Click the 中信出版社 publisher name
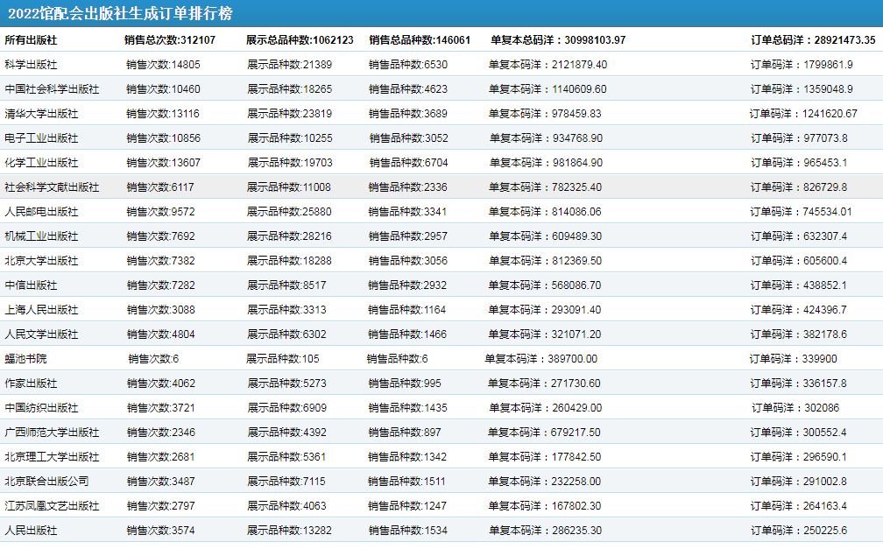The width and height of the screenshot is (883, 549). coord(31,285)
